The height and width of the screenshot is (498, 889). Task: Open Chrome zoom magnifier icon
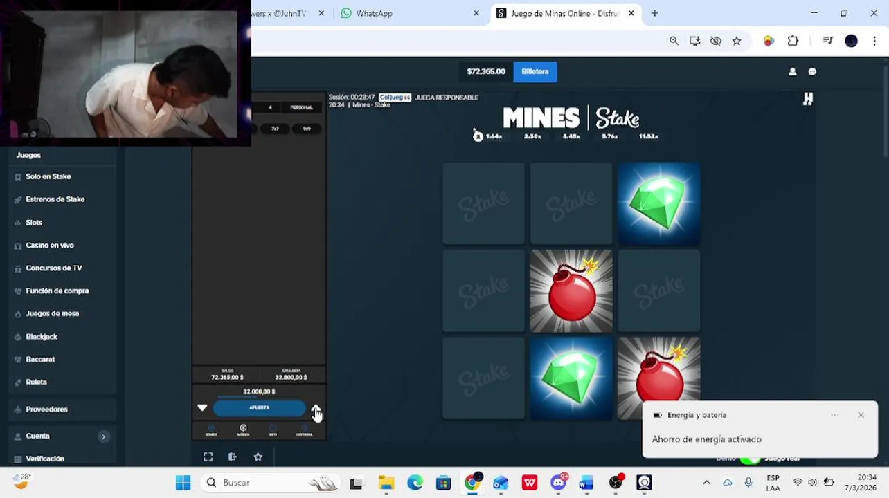click(674, 41)
